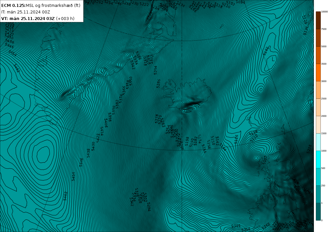Select the darkest teal 0–1 colorbar segment
This screenshot has width=328, height=232.
pyautogui.click(x=318, y=212)
